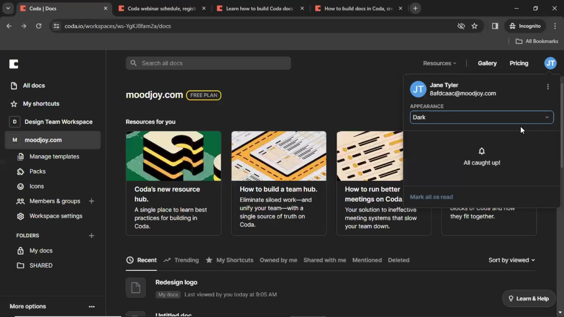
Task: Click the plus next to Members & groups
Action: point(91,201)
